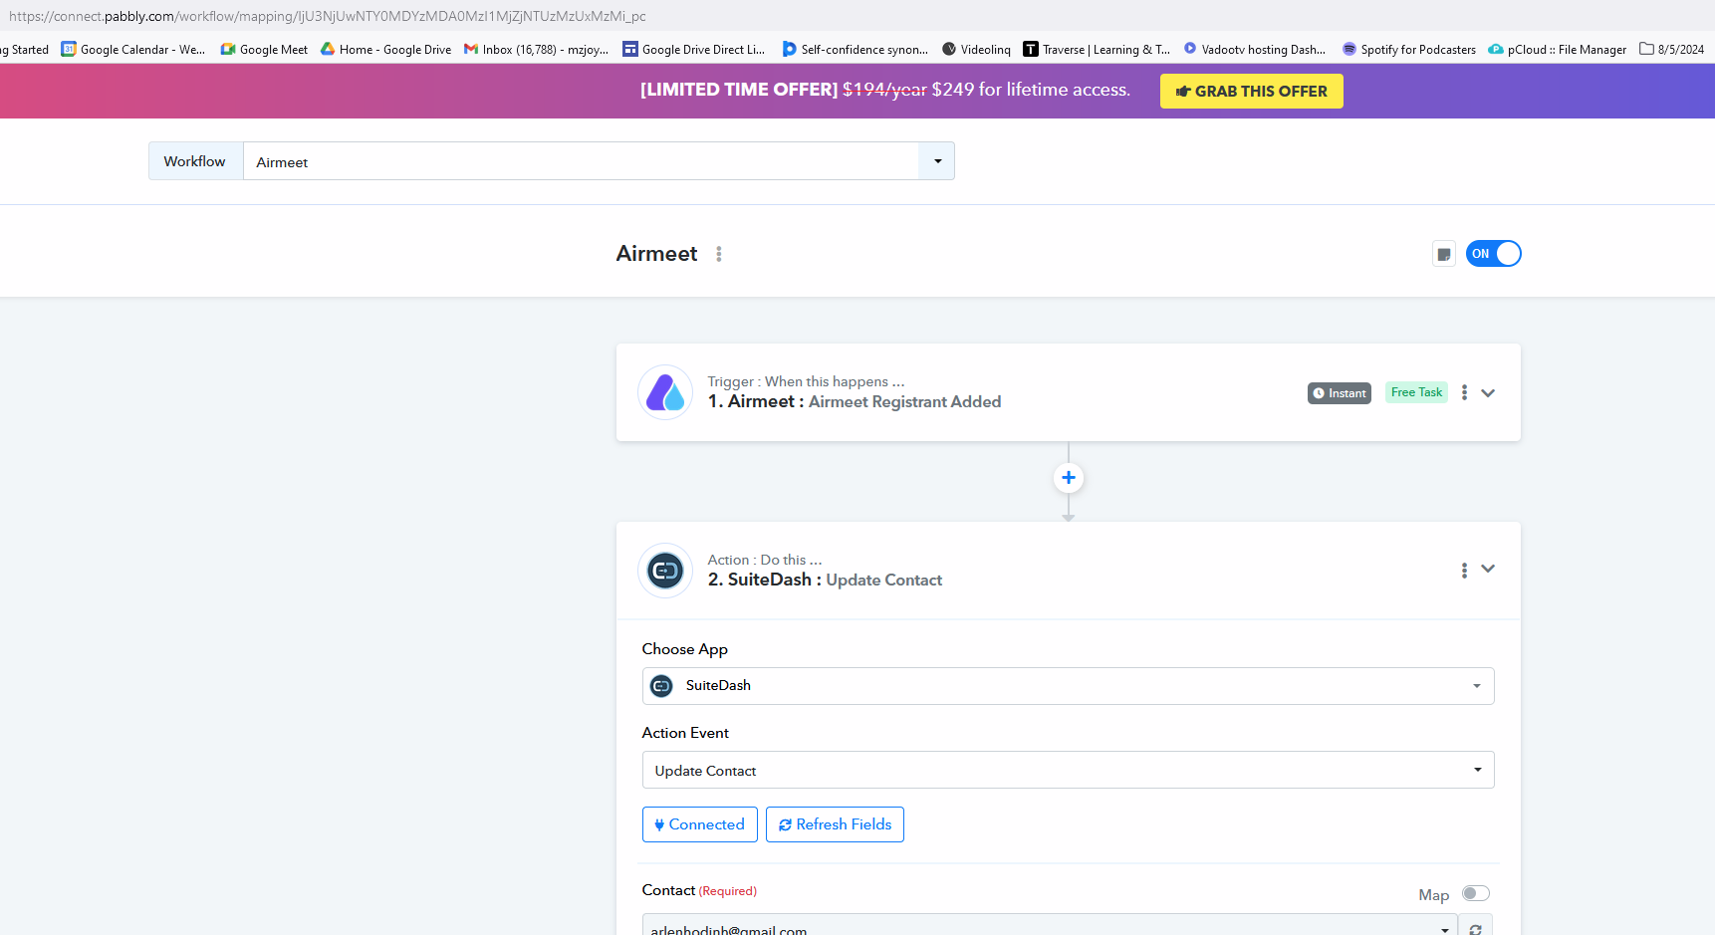This screenshot has width=1715, height=935.
Task: Click the browser address bar URL
Action: point(328,16)
